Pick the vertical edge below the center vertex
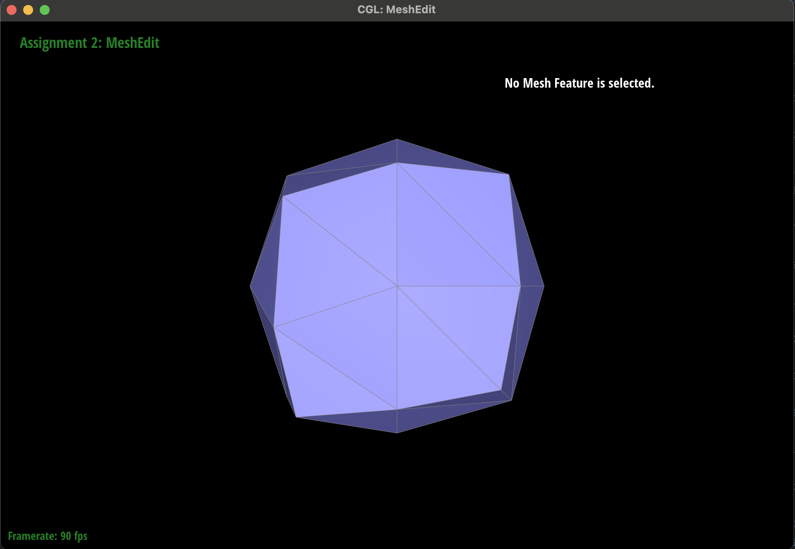The width and height of the screenshot is (795, 549). [397, 347]
